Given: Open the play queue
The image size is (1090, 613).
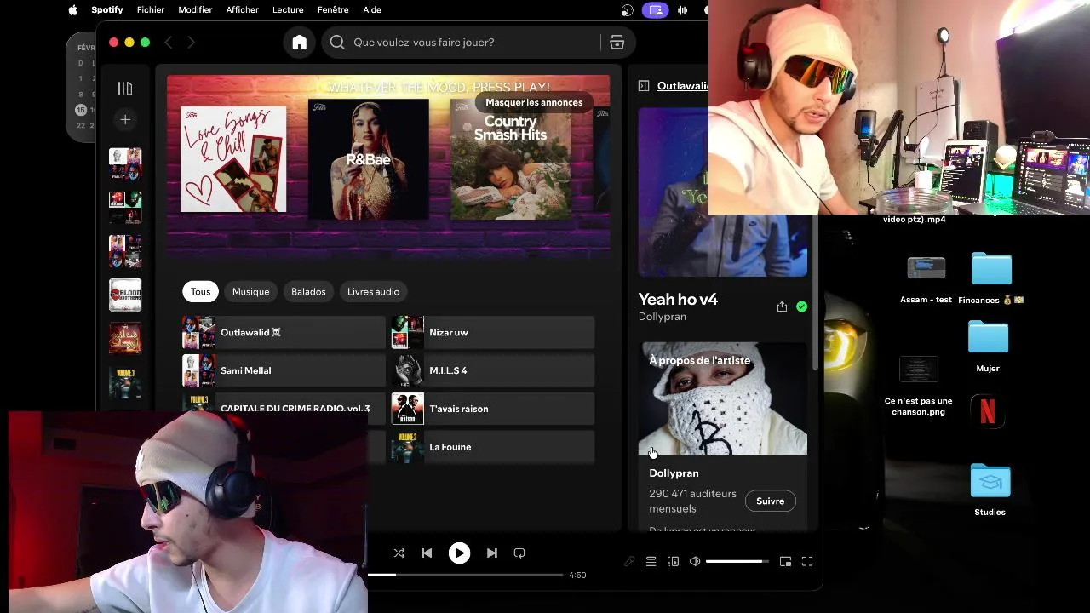Looking at the screenshot, I should pyautogui.click(x=651, y=562).
